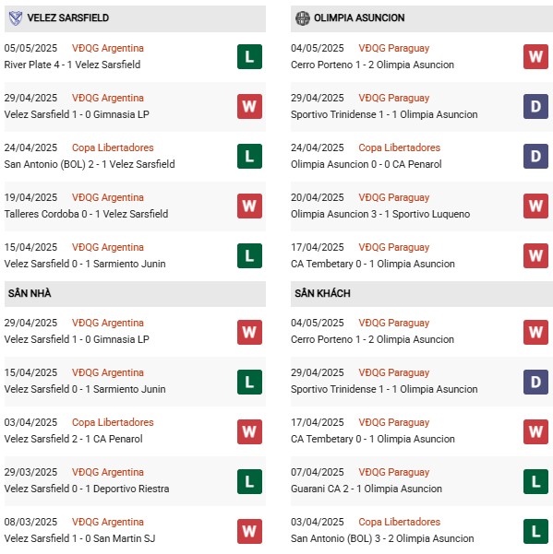This screenshot has height=554, width=553.
Task: Click the W badge for San Martin SJ match
Action: [x=250, y=531]
